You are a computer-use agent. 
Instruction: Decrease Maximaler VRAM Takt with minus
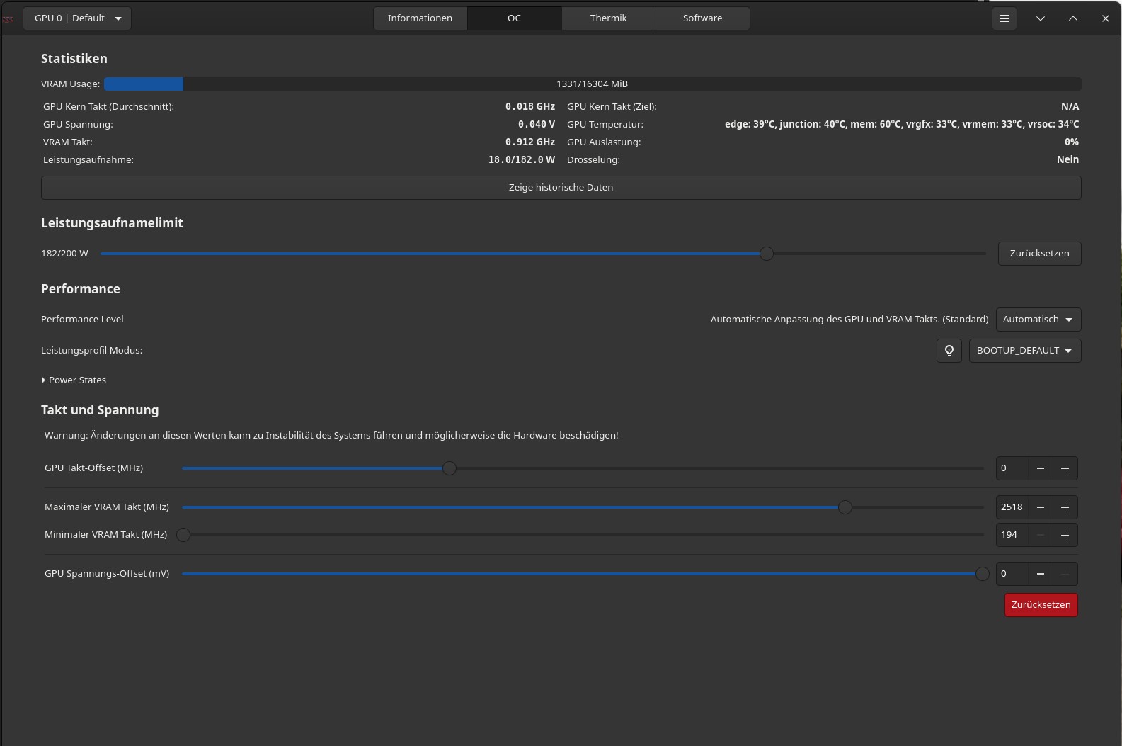click(x=1040, y=507)
